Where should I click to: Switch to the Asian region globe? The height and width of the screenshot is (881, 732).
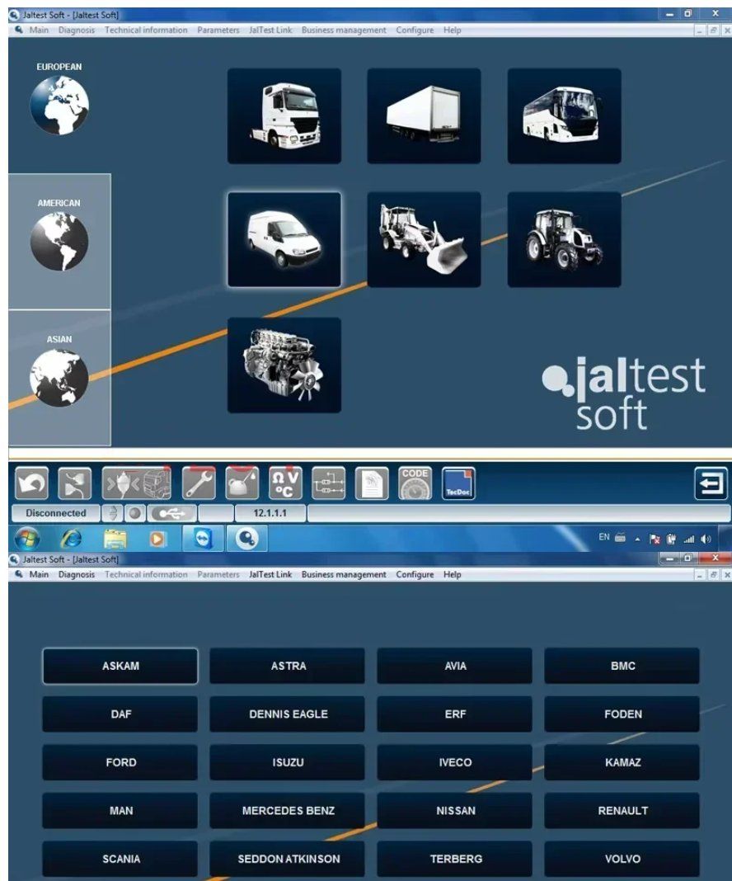point(59,378)
